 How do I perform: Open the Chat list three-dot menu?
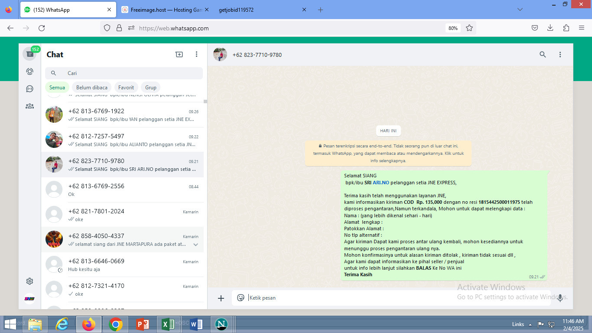coord(196,54)
